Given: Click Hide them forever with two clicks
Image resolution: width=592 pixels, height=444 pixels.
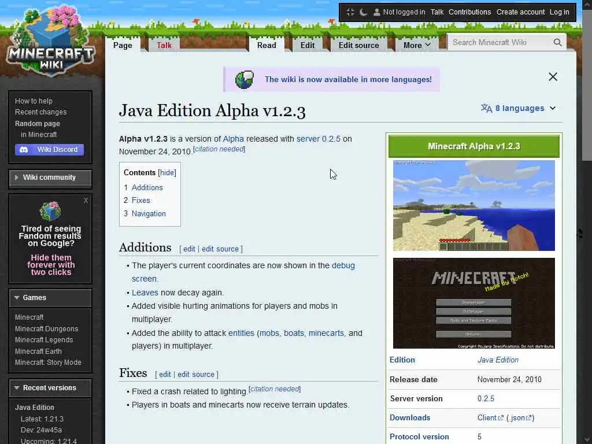Looking at the screenshot, I should tap(51, 265).
